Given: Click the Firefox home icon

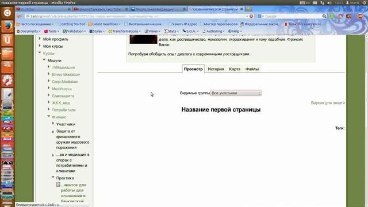Looking at the screenshot, I should [x=340, y=16].
